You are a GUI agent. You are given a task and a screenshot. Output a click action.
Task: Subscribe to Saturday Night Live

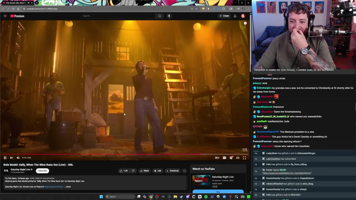click(43, 171)
